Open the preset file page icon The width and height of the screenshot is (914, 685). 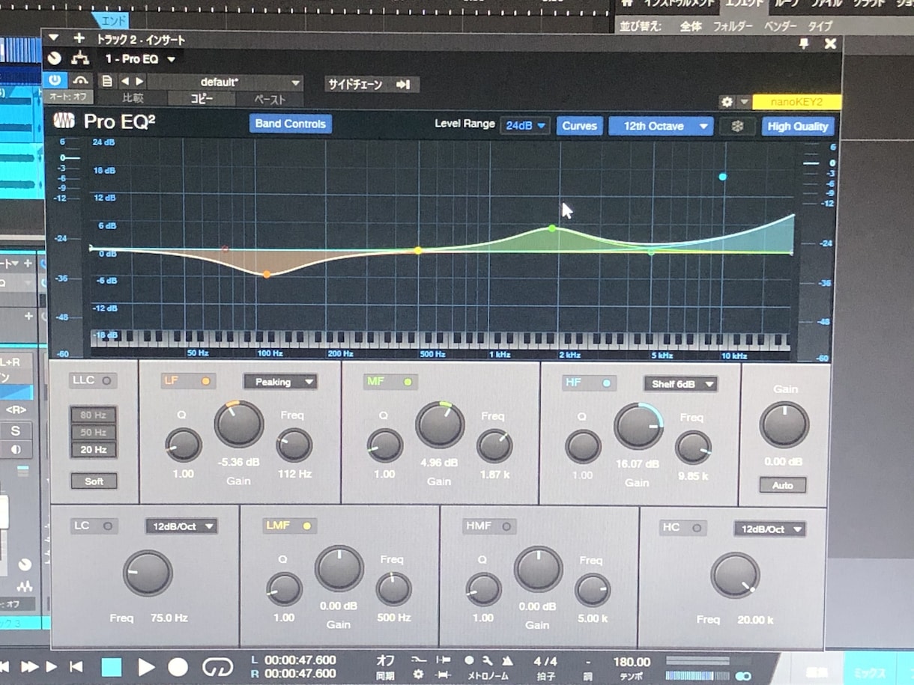click(x=107, y=82)
